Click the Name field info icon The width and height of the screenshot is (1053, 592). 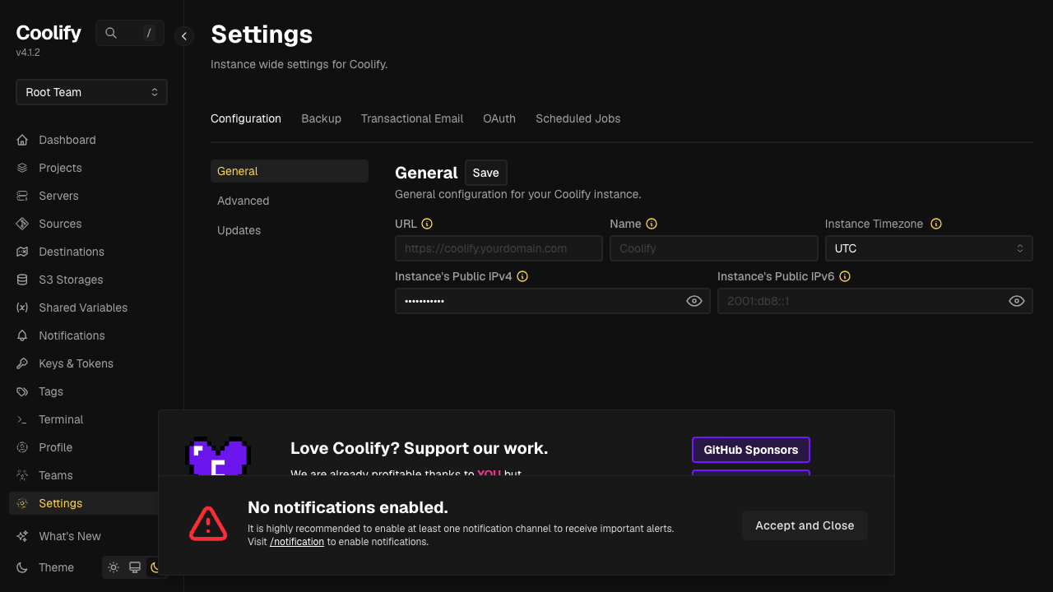[652, 224]
